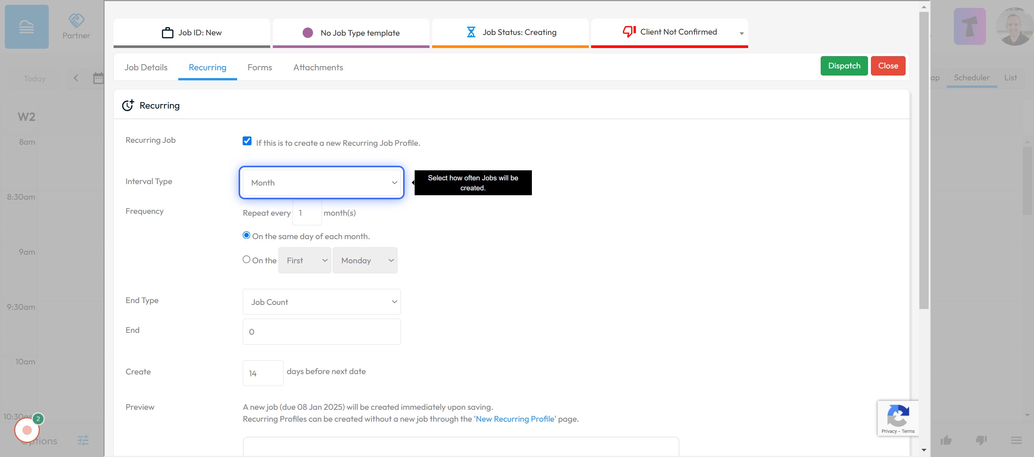Click the red Close button
This screenshot has width=1034, height=457.
click(887, 66)
